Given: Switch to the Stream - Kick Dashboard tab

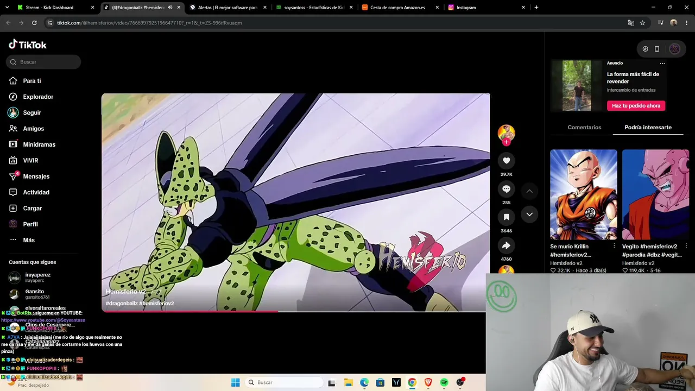Looking at the screenshot, I should pos(56,8).
